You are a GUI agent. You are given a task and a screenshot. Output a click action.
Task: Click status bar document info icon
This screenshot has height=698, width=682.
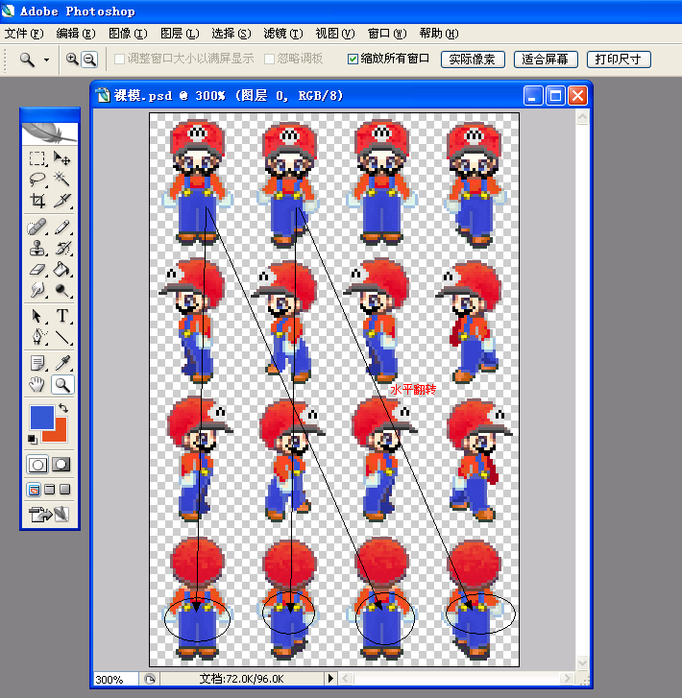[x=150, y=679]
